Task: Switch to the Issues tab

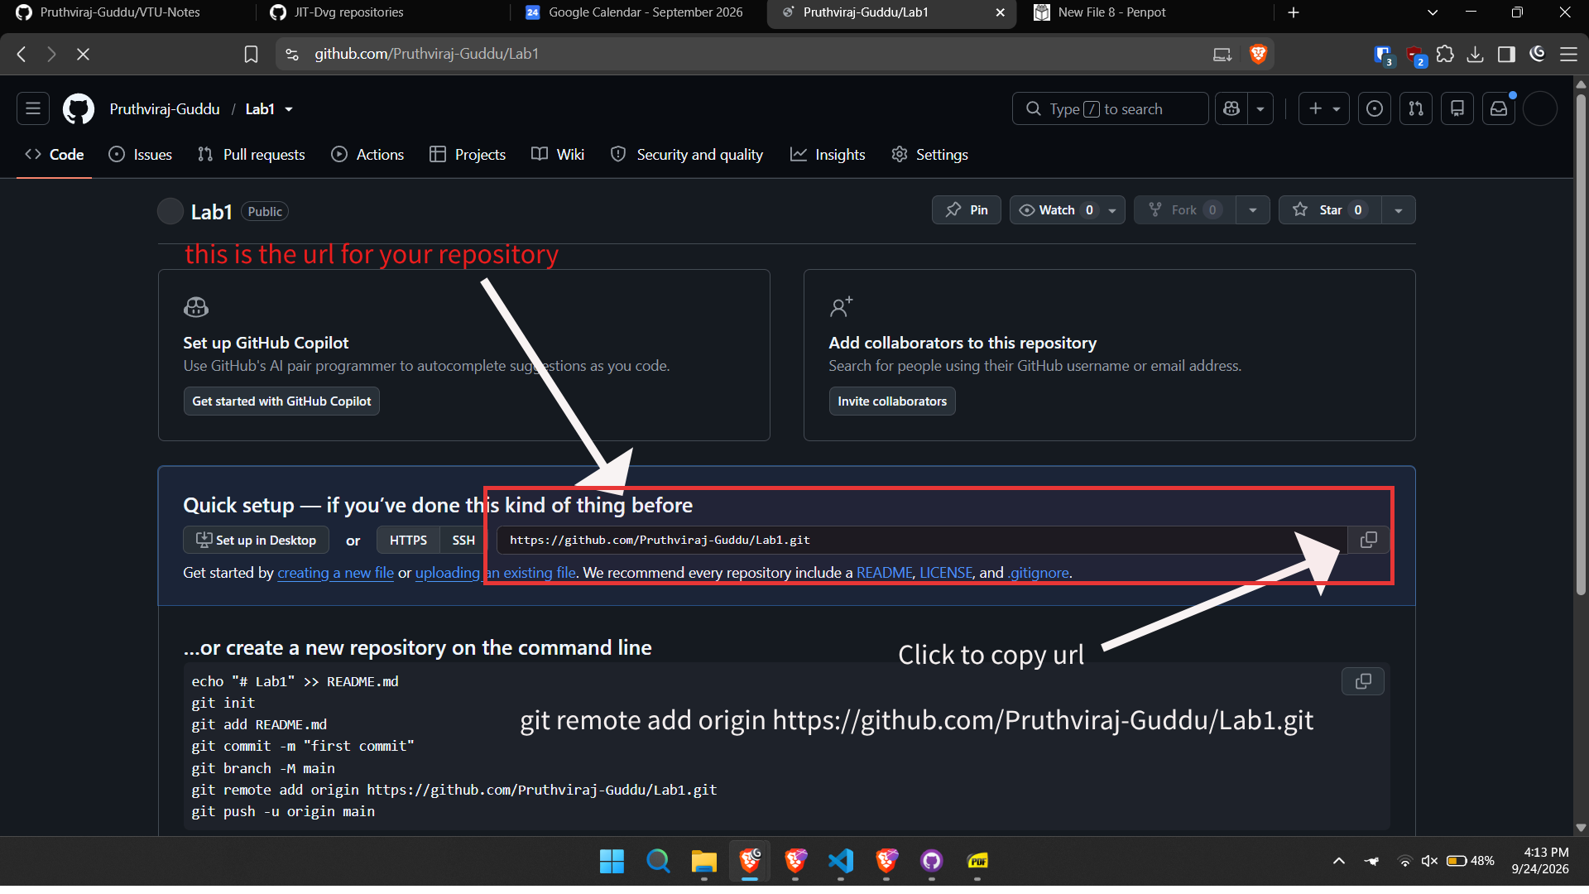Action: pos(141,155)
